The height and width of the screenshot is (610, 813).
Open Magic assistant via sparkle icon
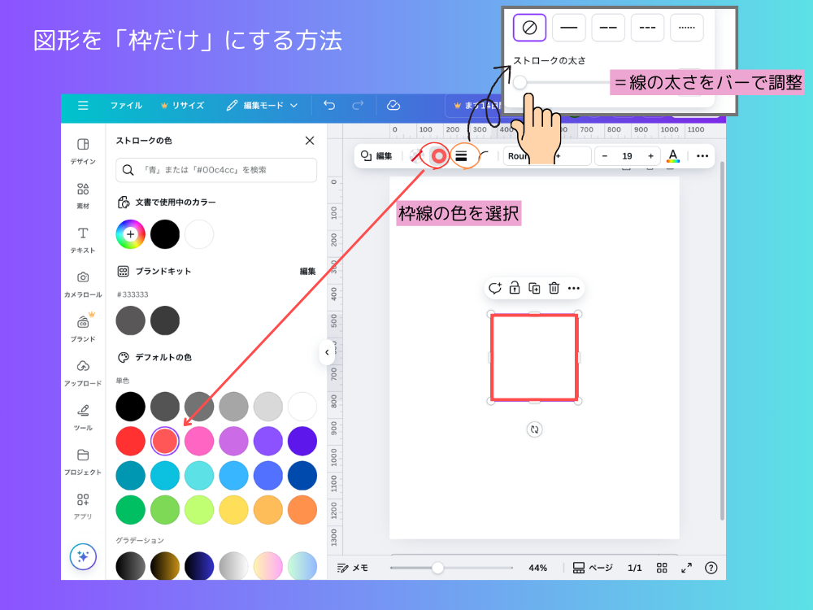pos(82,556)
